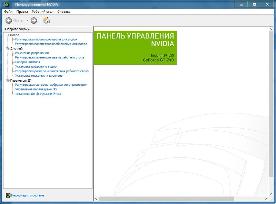Click the Back arrow button
The width and height of the screenshot is (276, 204).
[x=9, y=20]
